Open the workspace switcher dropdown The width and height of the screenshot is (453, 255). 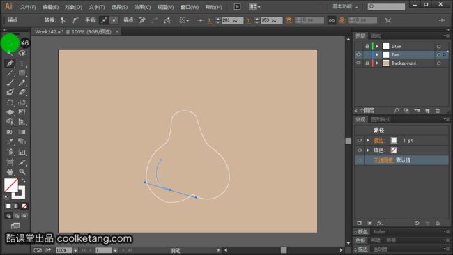pos(345,6)
